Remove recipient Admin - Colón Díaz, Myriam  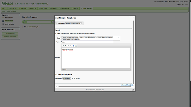(x=80, y=37)
